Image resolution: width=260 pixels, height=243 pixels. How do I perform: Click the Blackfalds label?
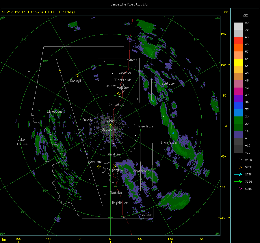click(x=123, y=80)
